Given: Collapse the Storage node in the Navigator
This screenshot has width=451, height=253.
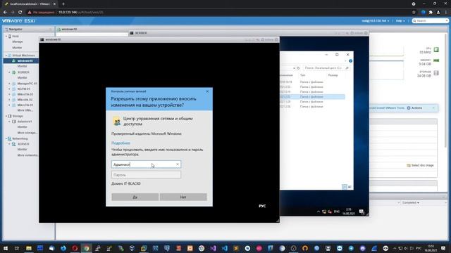Looking at the screenshot, I should pyautogui.click(x=6, y=116).
